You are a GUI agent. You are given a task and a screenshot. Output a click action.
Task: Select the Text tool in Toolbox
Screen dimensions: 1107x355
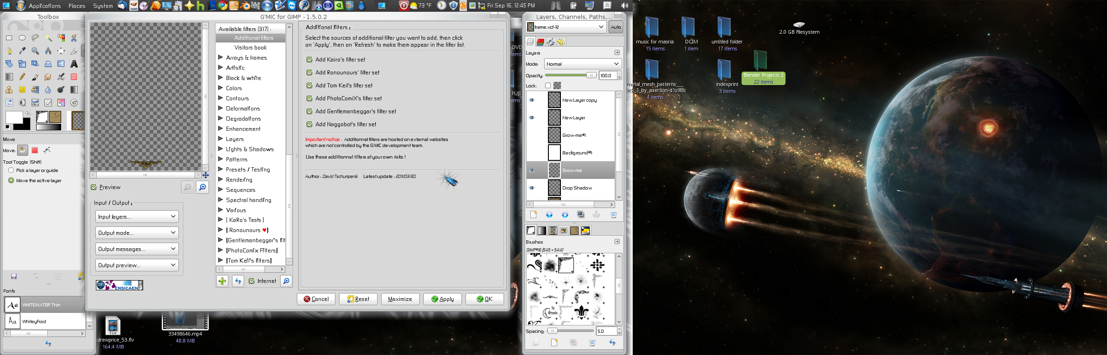point(74,64)
